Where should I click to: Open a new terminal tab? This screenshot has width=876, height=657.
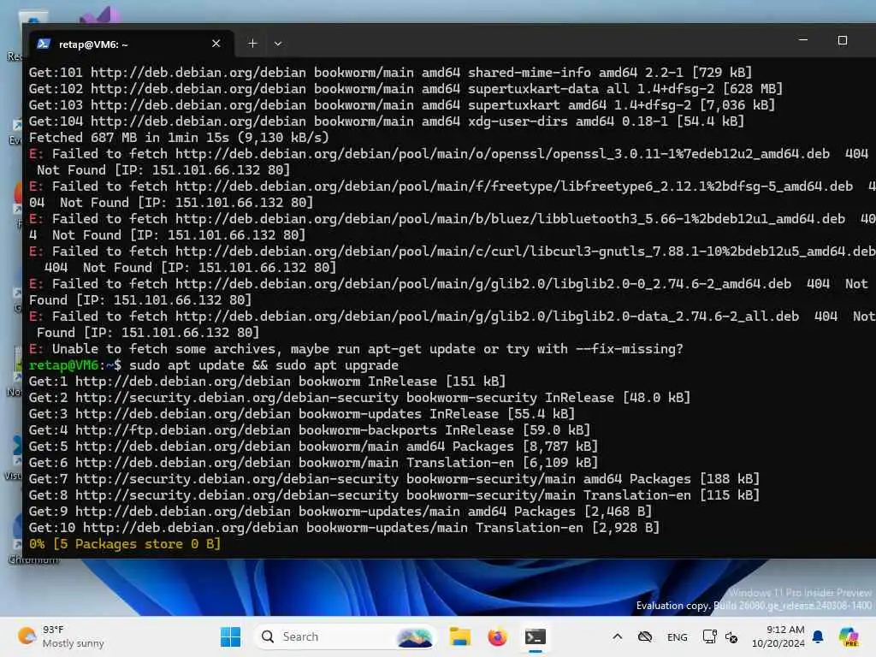(x=252, y=44)
